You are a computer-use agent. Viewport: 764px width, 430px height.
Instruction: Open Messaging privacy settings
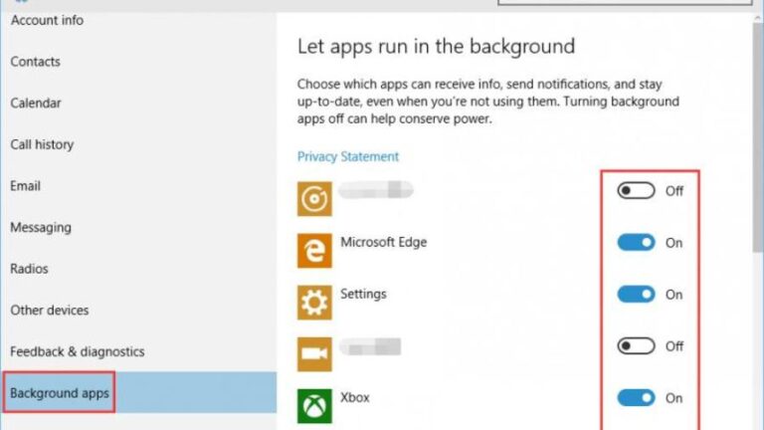click(x=41, y=227)
